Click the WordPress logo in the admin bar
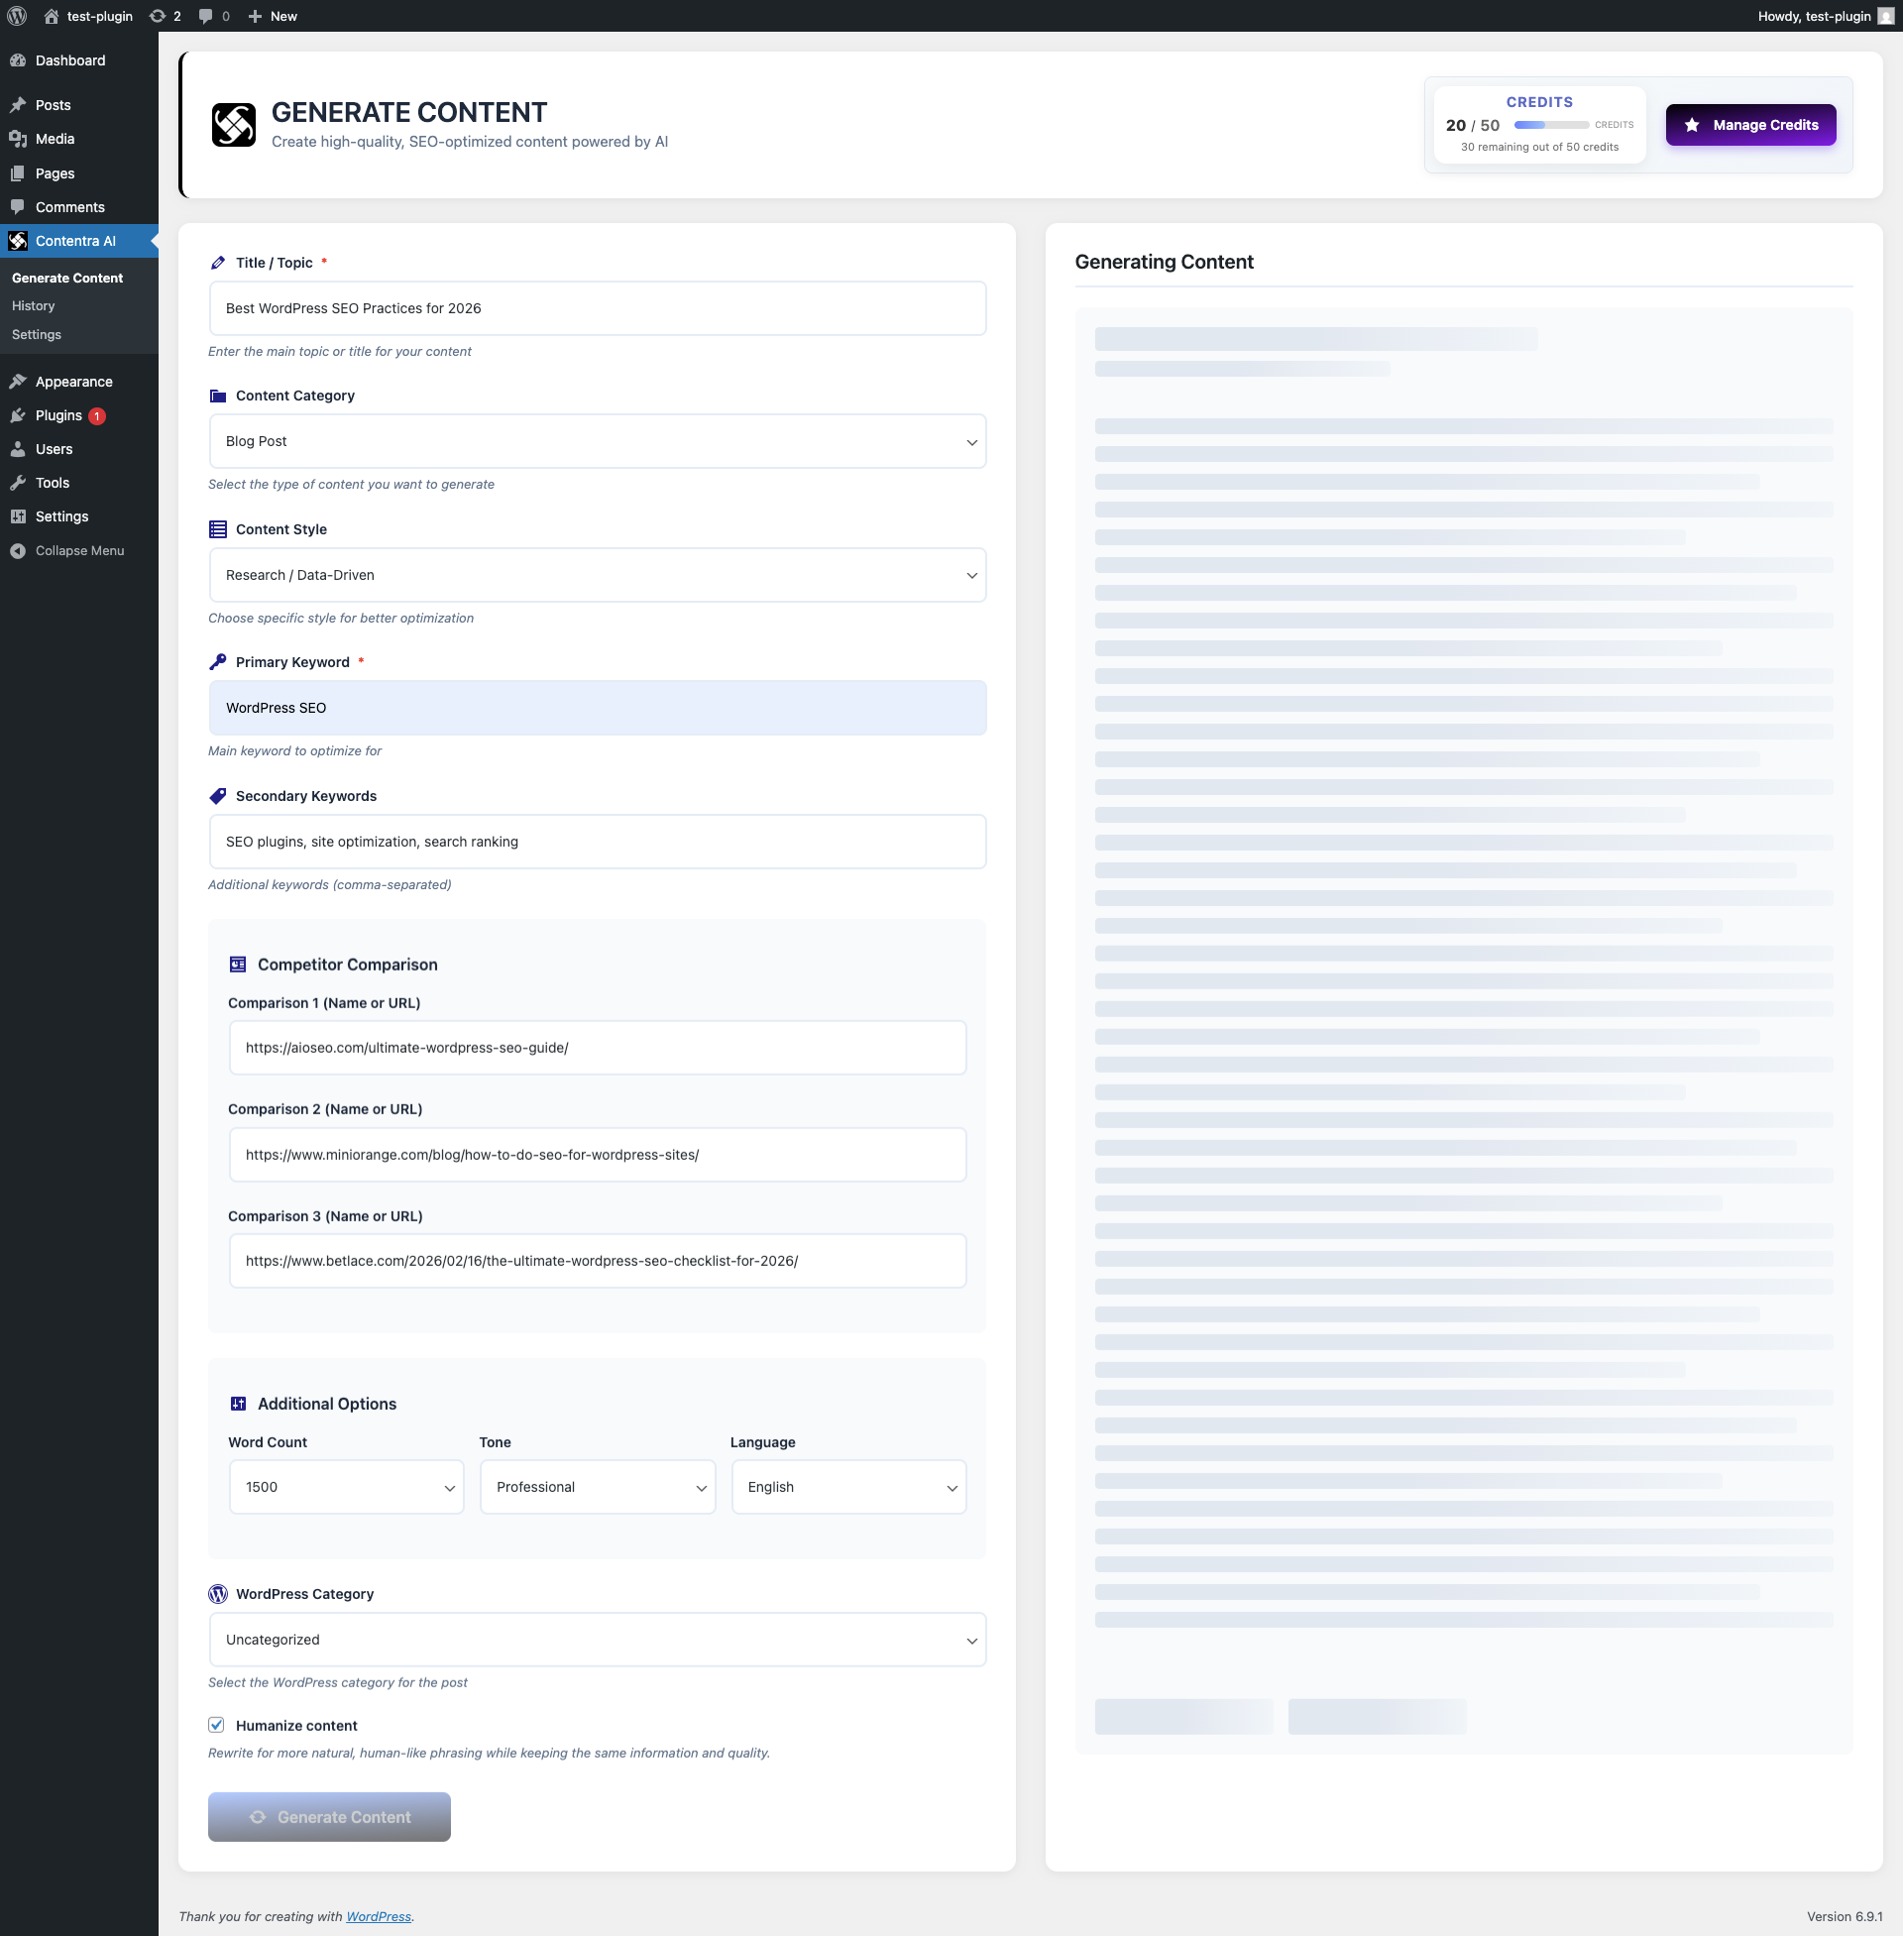 16,16
